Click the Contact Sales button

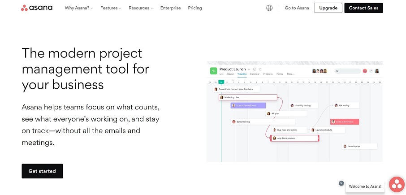[x=363, y=8]
